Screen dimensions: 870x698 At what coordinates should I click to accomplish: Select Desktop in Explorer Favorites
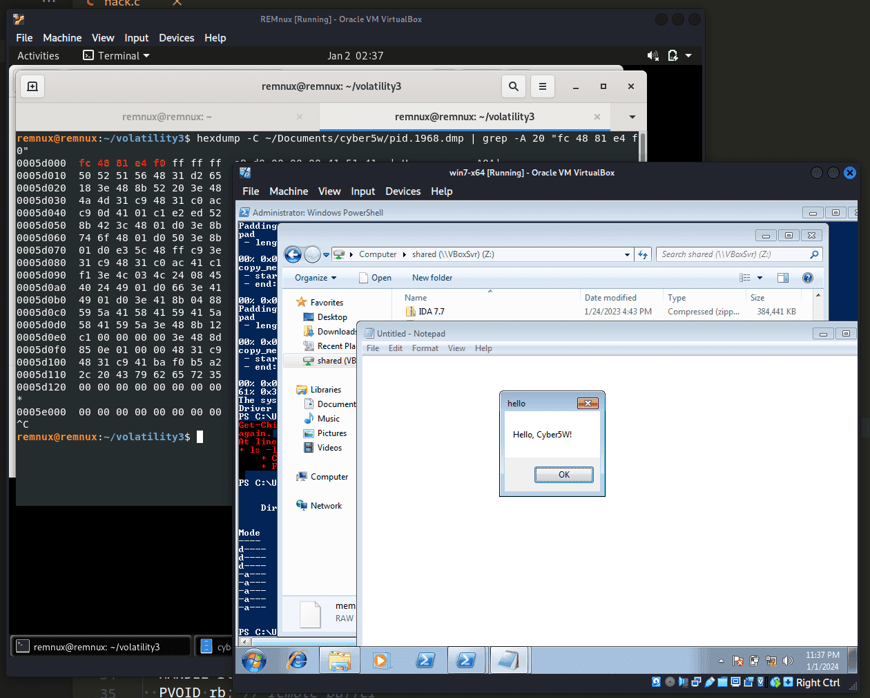[x=332, y=317]
